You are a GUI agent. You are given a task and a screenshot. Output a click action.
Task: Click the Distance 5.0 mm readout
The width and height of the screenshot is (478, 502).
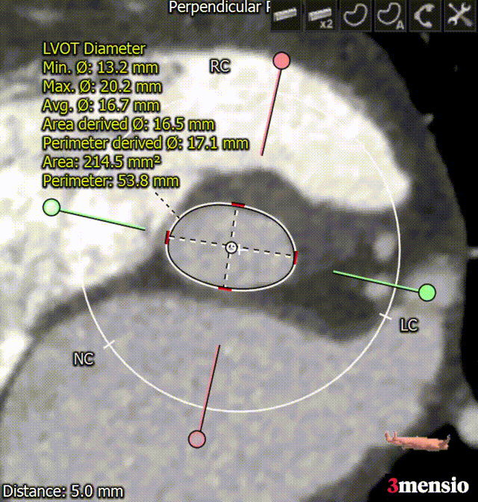[x=63, y=491]
